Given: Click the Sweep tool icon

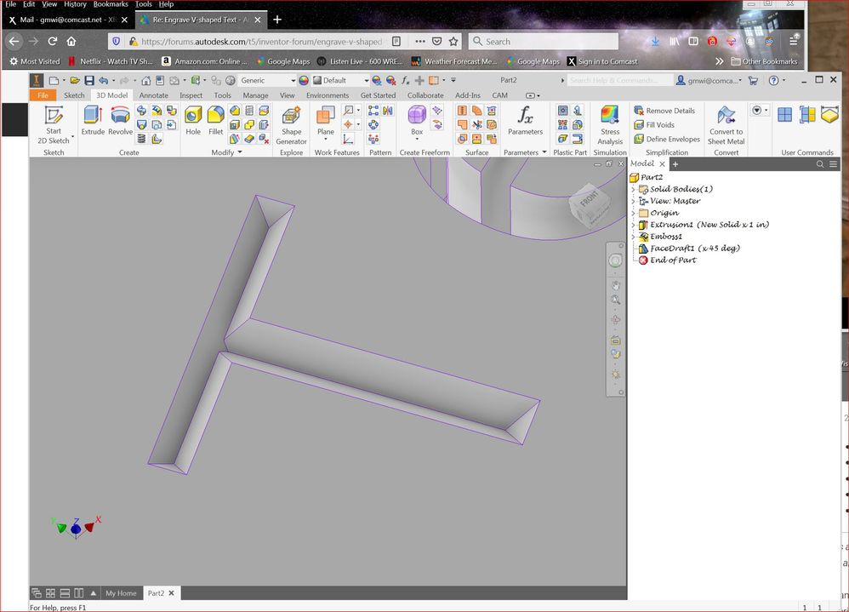Looking at the screenshot, I should (141, 111).
